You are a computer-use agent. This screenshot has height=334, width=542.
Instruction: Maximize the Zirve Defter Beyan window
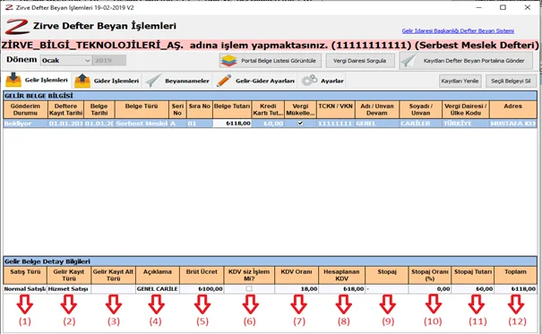pyautogui.click(x=503, y=7)
